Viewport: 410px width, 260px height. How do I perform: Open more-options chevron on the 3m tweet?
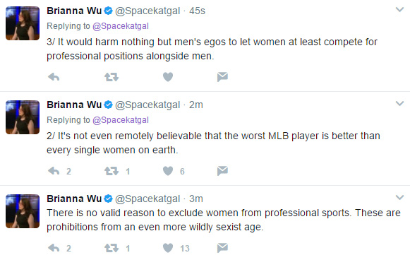click(x=399, y=197)
